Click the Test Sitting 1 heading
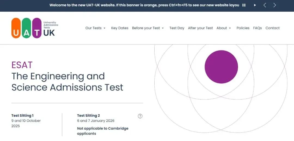The height and width of the screenshot is (141, 294). point(23,115)
